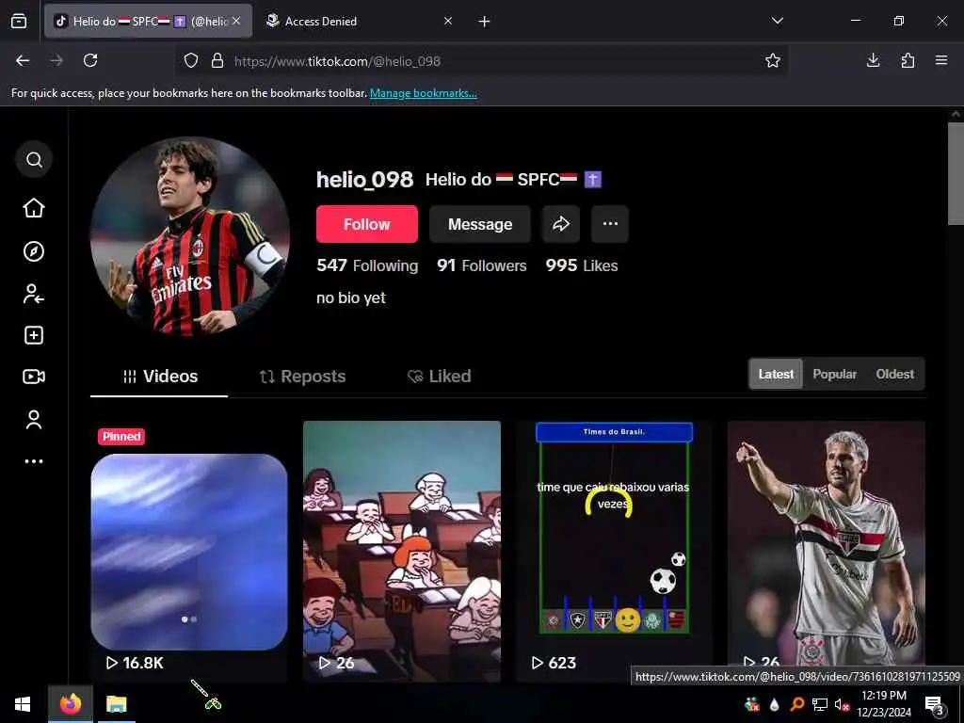Open LIVE camera icon in sidebar

click(34, 377)
